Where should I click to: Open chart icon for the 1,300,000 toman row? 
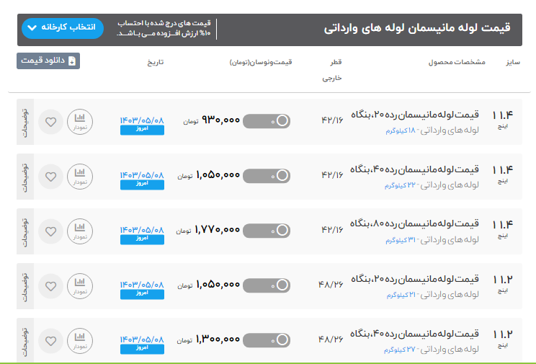(80, 339)
